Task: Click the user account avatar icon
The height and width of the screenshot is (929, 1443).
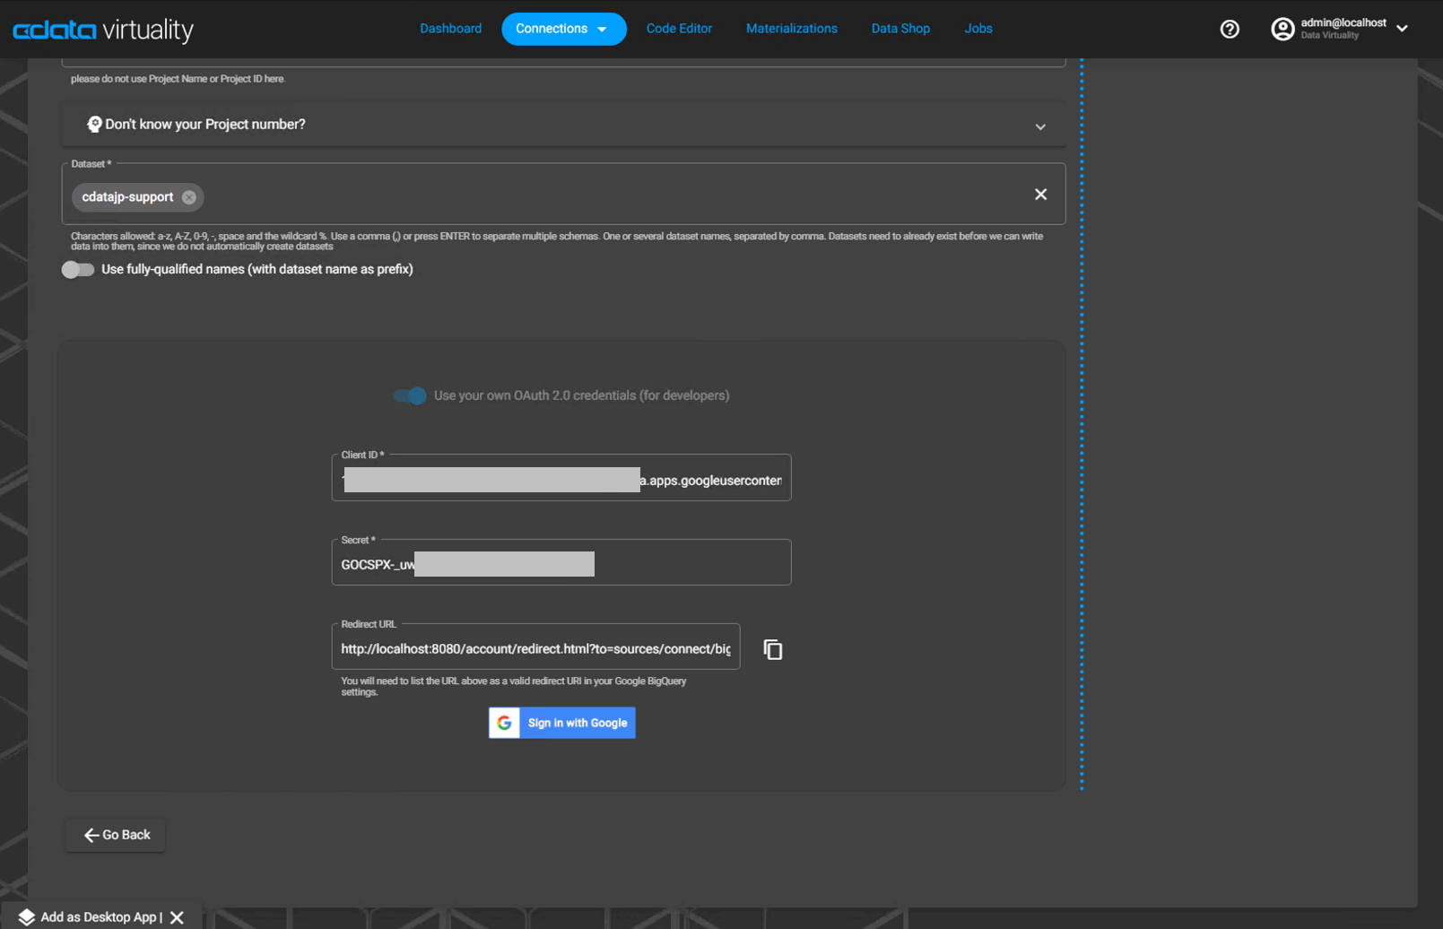Action: (1282, 29)
